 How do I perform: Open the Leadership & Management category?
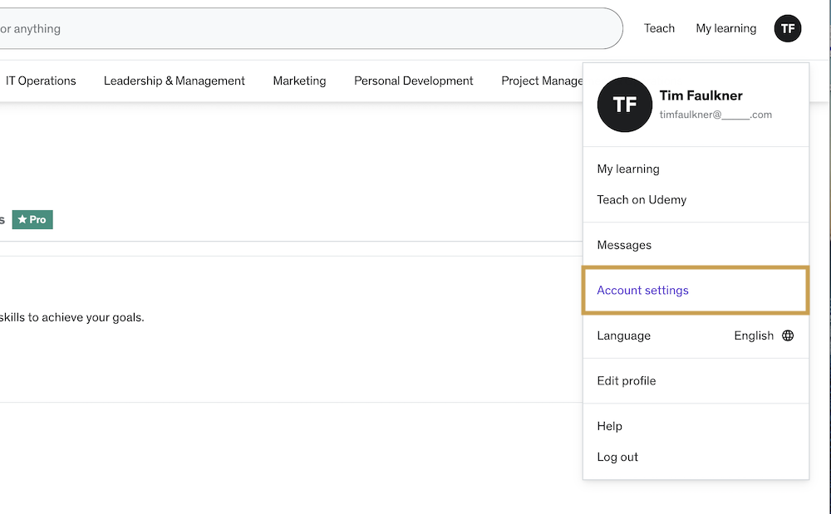pyautogui.click(x=174, y=81)
